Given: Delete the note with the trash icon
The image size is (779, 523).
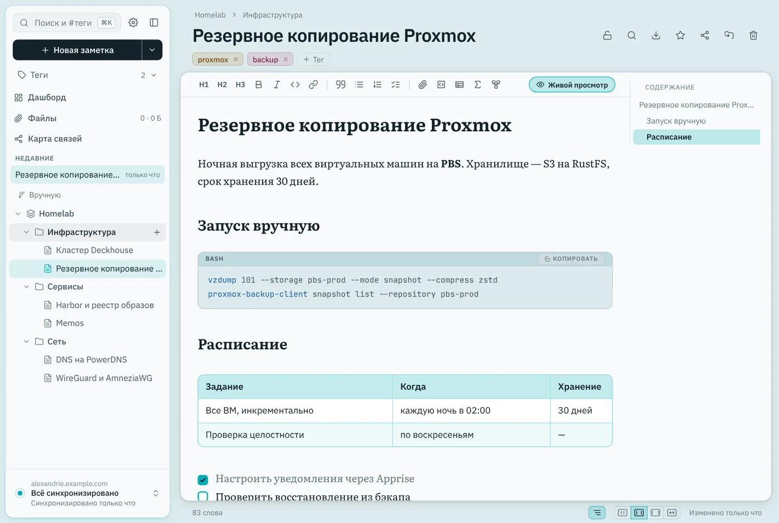Looking at the screenshot, I should 753,36.
